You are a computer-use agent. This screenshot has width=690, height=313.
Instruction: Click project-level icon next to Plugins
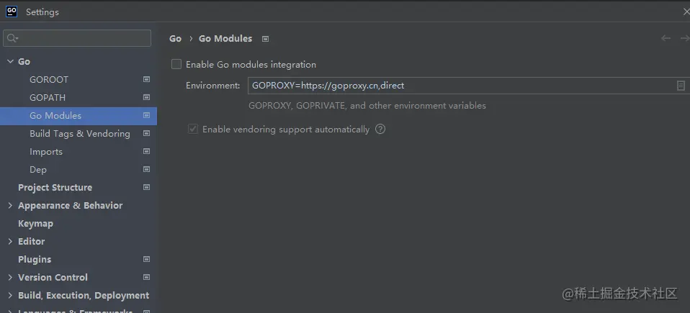[x=146, y=259]
